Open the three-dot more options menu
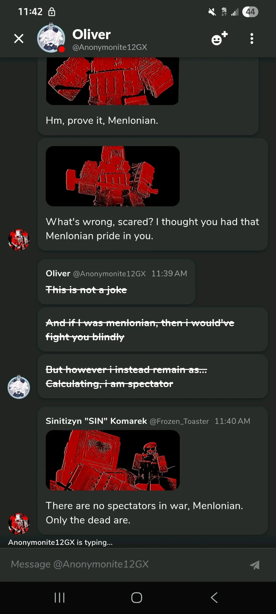Screen dimensions: 276x614 click(x=252, y=39)
